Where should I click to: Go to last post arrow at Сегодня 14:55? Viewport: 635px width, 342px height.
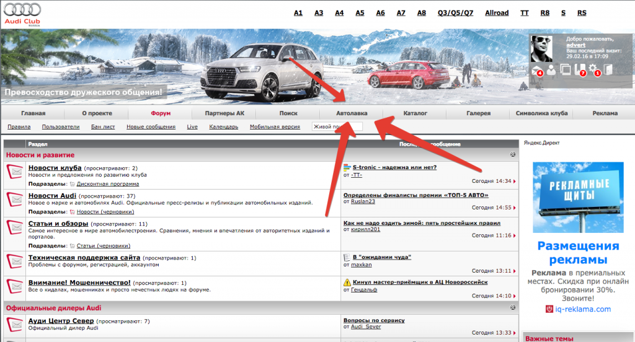(x=514, y=208)
